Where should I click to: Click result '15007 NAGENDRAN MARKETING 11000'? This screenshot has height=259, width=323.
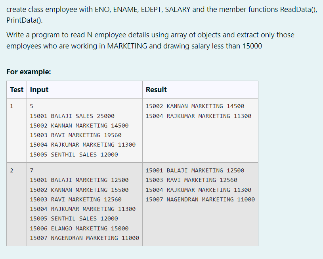202,199
